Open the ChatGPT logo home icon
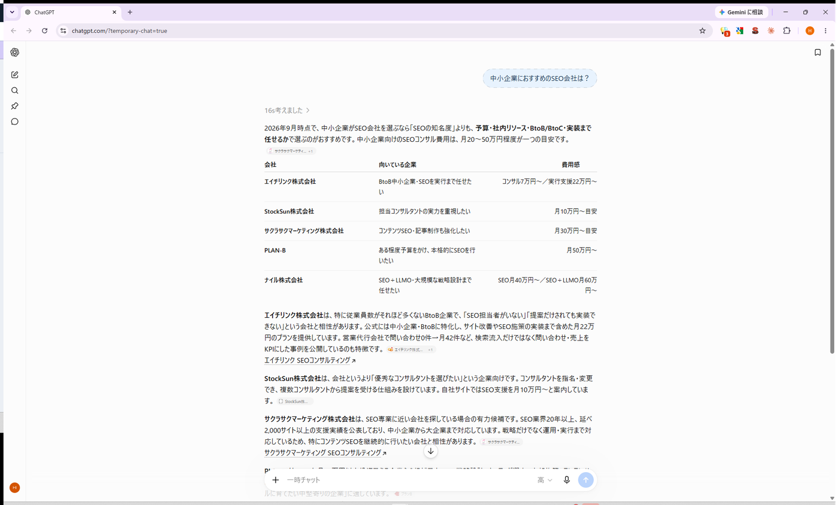 15,53
